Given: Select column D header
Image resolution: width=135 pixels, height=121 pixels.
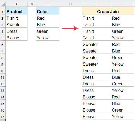Looking at the screenshot, I should 70,4.
